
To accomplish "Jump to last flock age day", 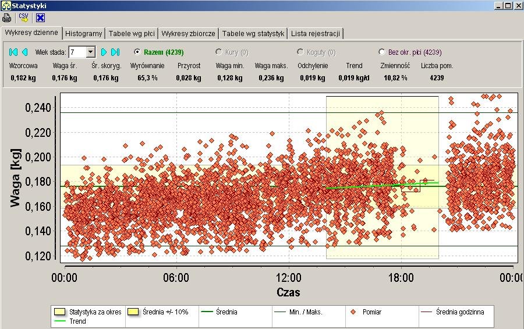I will click(115, 52).
